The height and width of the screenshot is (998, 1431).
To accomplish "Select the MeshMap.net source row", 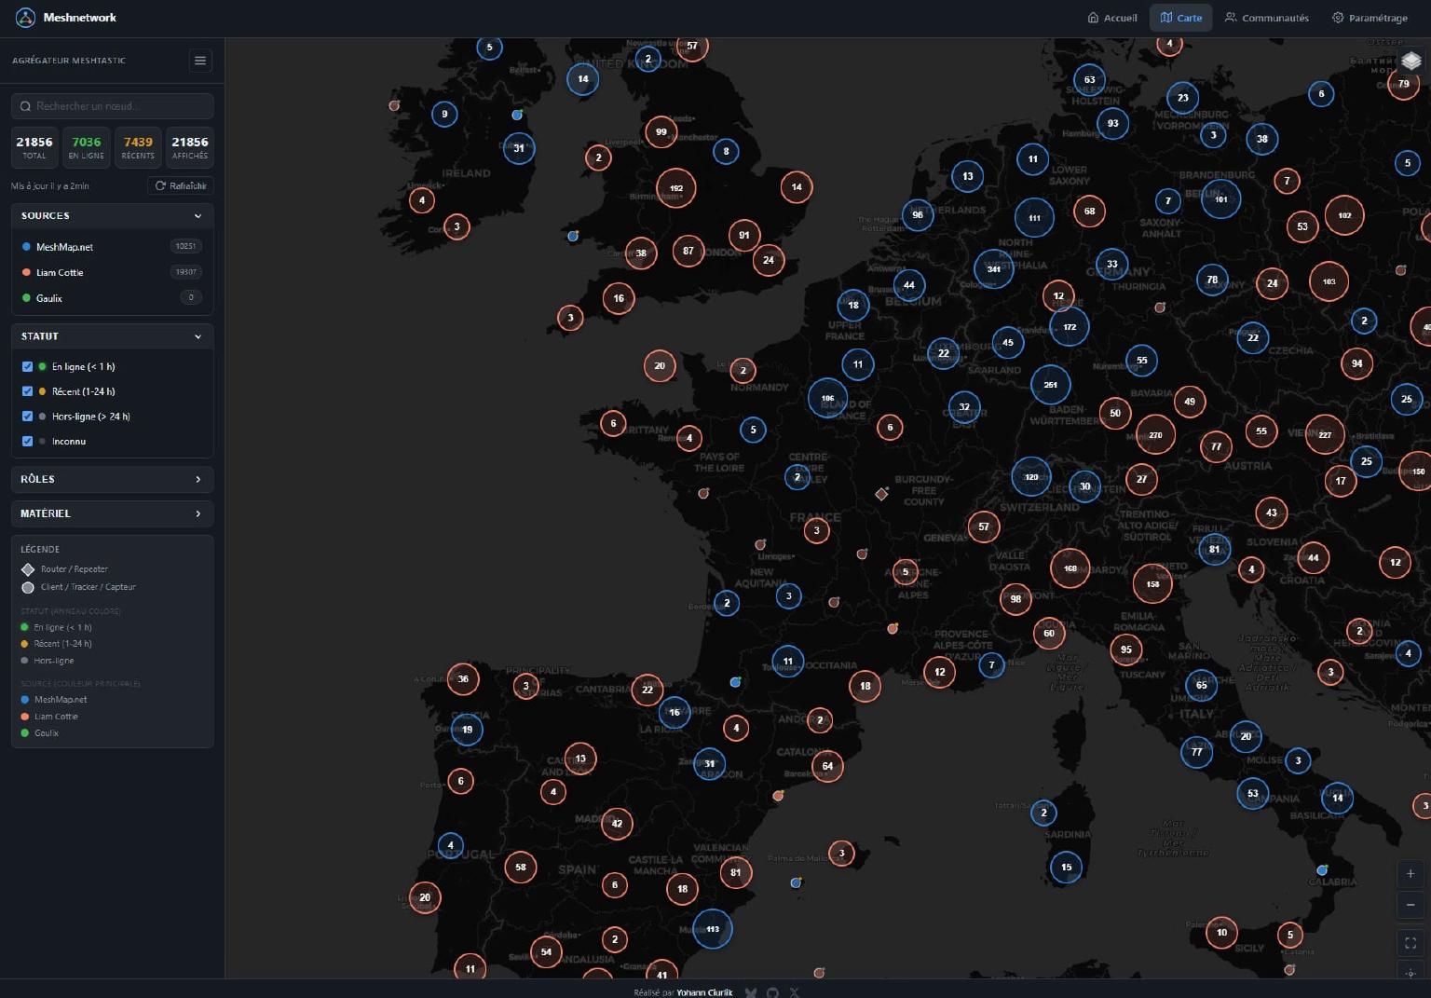I will (65, 247).
